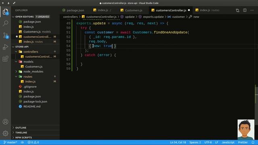Click the errors and warnings count indicator
The width and height of the screenshot is (258, 145).
[x=33, y=142]
